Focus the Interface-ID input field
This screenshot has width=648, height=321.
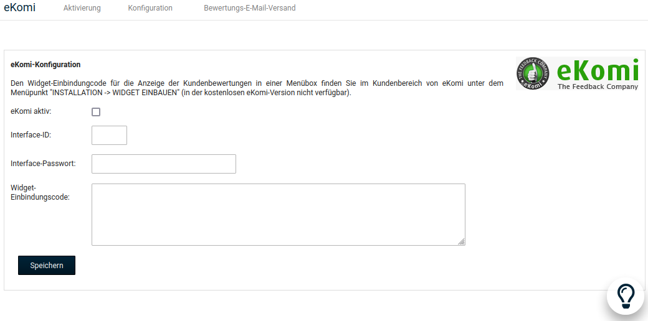[109, 135]
